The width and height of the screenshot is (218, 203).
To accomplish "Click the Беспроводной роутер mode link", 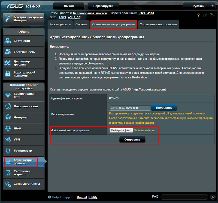I will [90, 13].
